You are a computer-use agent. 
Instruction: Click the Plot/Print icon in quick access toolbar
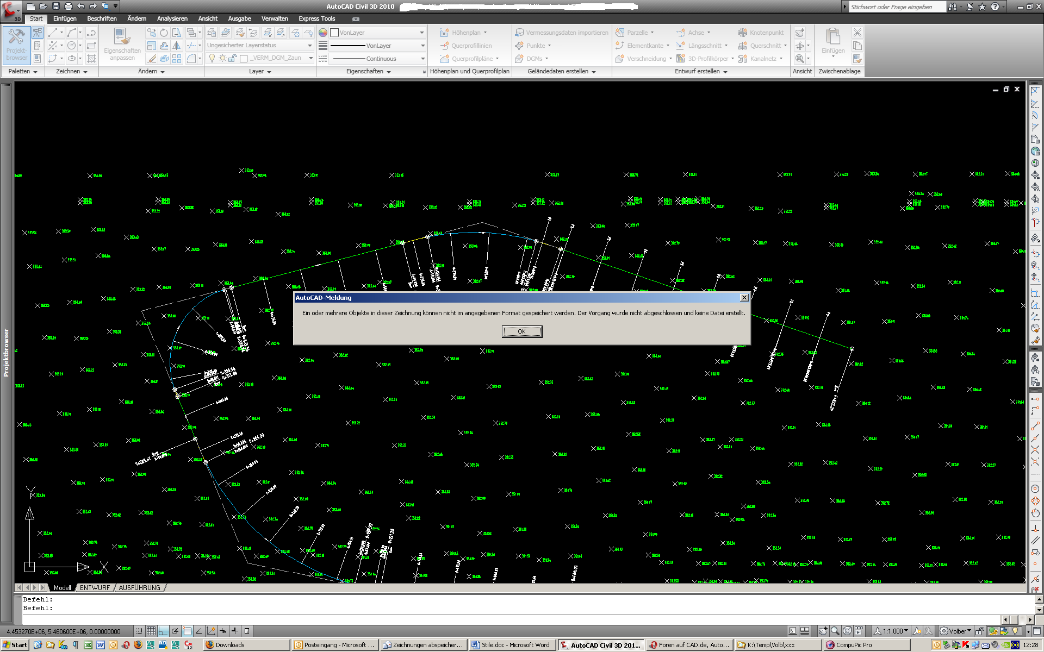coord(68,6)
